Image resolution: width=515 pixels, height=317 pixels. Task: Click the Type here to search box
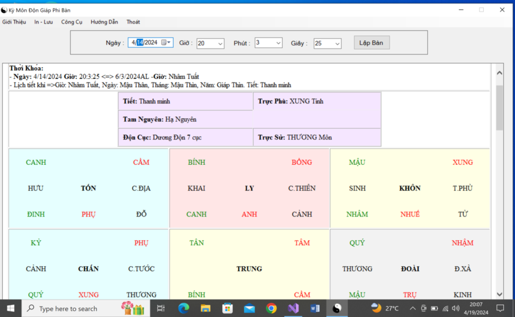coord(86,308)
